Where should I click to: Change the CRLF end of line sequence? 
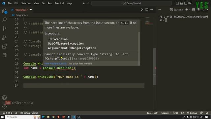176,113
